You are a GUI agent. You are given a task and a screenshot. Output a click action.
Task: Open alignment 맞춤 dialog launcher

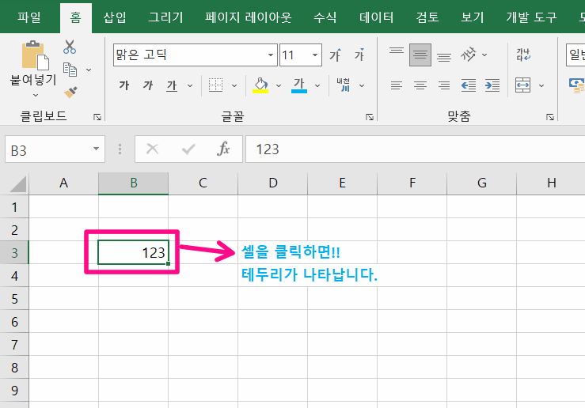550,117
